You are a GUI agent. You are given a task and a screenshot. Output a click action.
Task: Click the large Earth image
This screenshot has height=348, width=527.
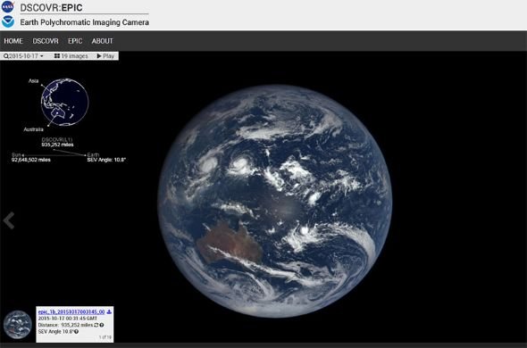click(274, 201)
